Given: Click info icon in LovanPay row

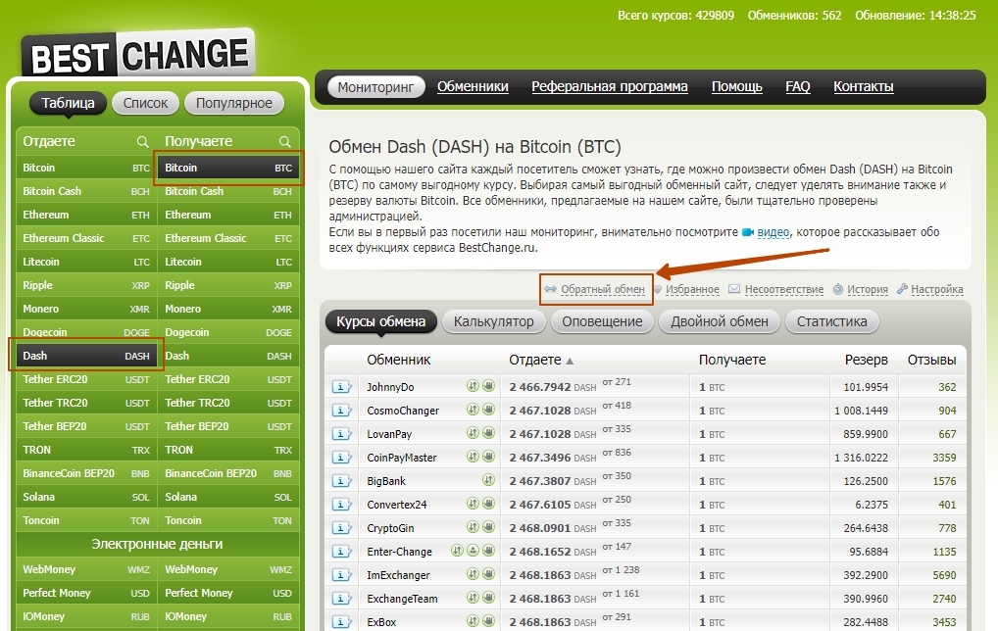Looking at the screenshot, I should 341,434.
